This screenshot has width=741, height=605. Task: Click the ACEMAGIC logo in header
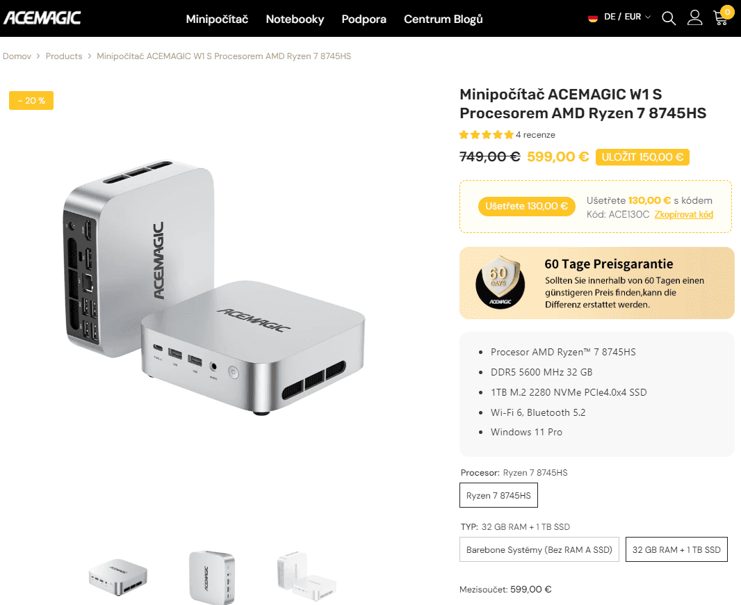[x=42, y=18]
